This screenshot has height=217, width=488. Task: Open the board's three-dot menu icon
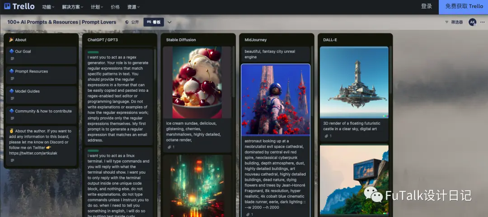click(483, 22)
